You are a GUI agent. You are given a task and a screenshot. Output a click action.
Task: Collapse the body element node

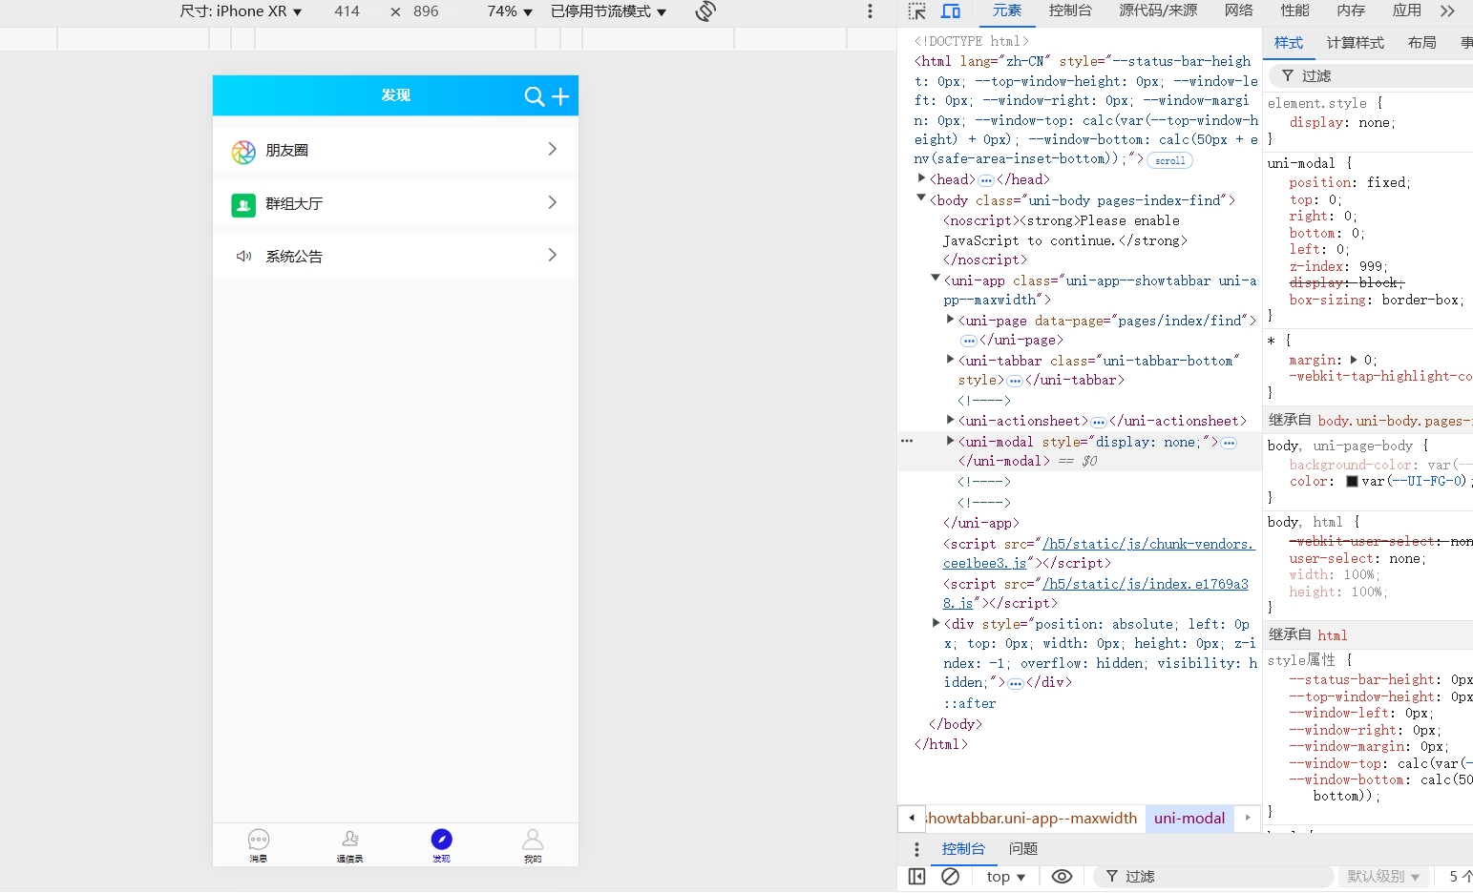tap(921, 198)
